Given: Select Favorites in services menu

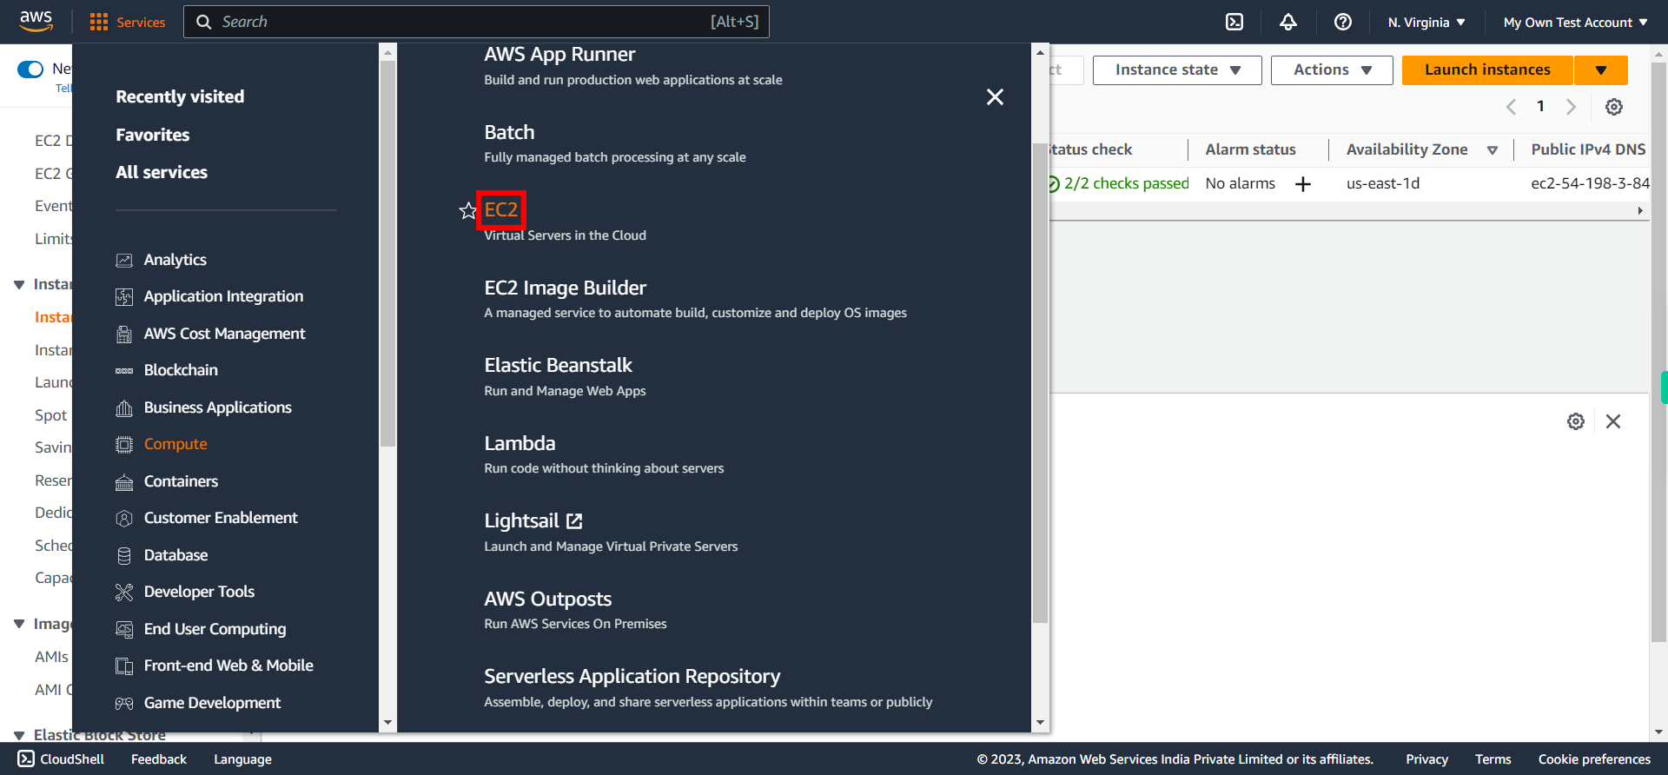Looking at the screenshot, I should [153, 135].
